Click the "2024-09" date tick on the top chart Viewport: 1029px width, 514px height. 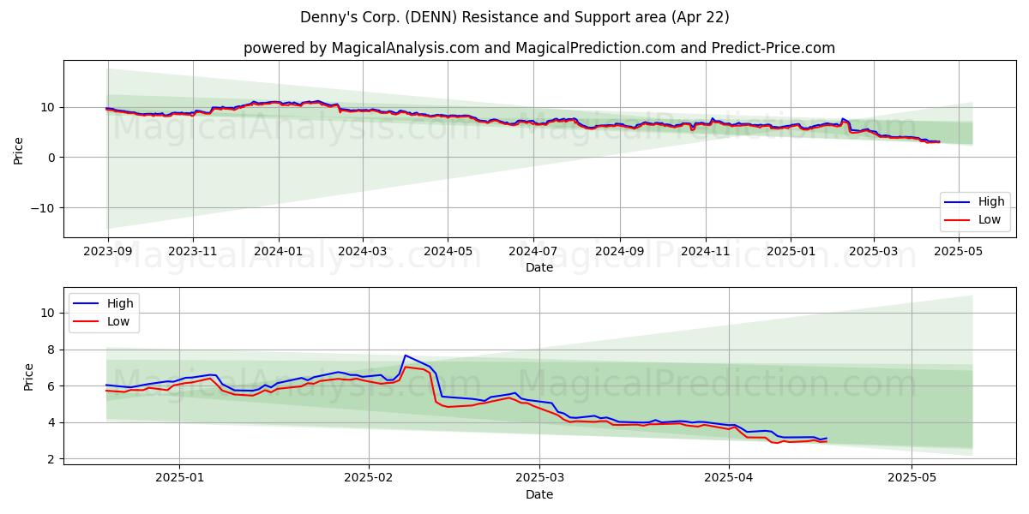[619, 253]
